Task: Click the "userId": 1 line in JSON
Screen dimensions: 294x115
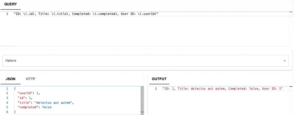Action: click(x=29, y=93)
